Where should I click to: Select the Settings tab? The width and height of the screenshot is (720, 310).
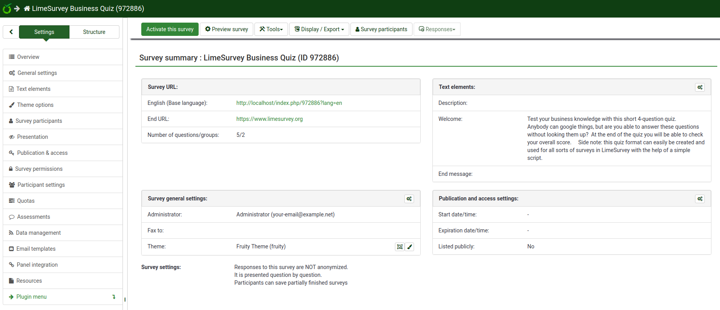[44, 32]
